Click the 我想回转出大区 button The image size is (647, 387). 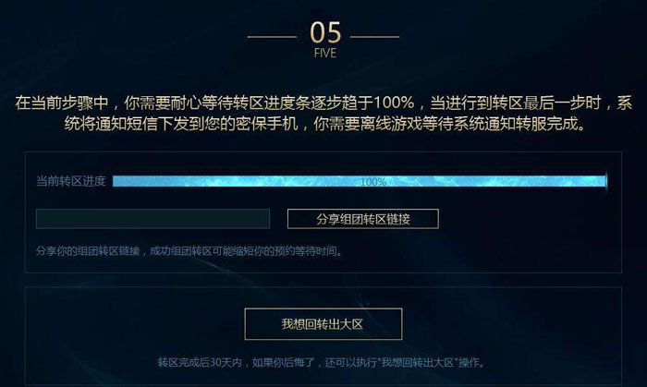(x=323, y=324)
